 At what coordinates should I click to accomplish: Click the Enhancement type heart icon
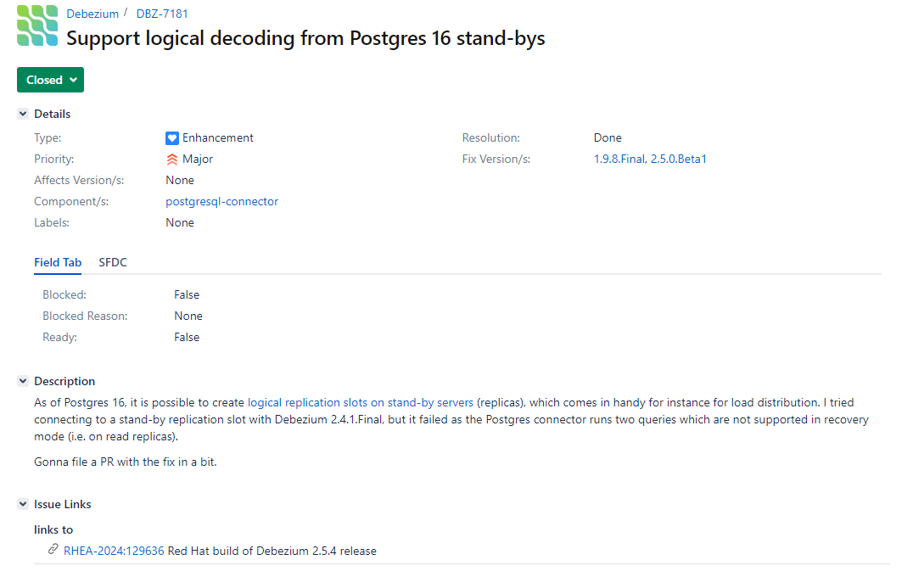coord(172,138)
